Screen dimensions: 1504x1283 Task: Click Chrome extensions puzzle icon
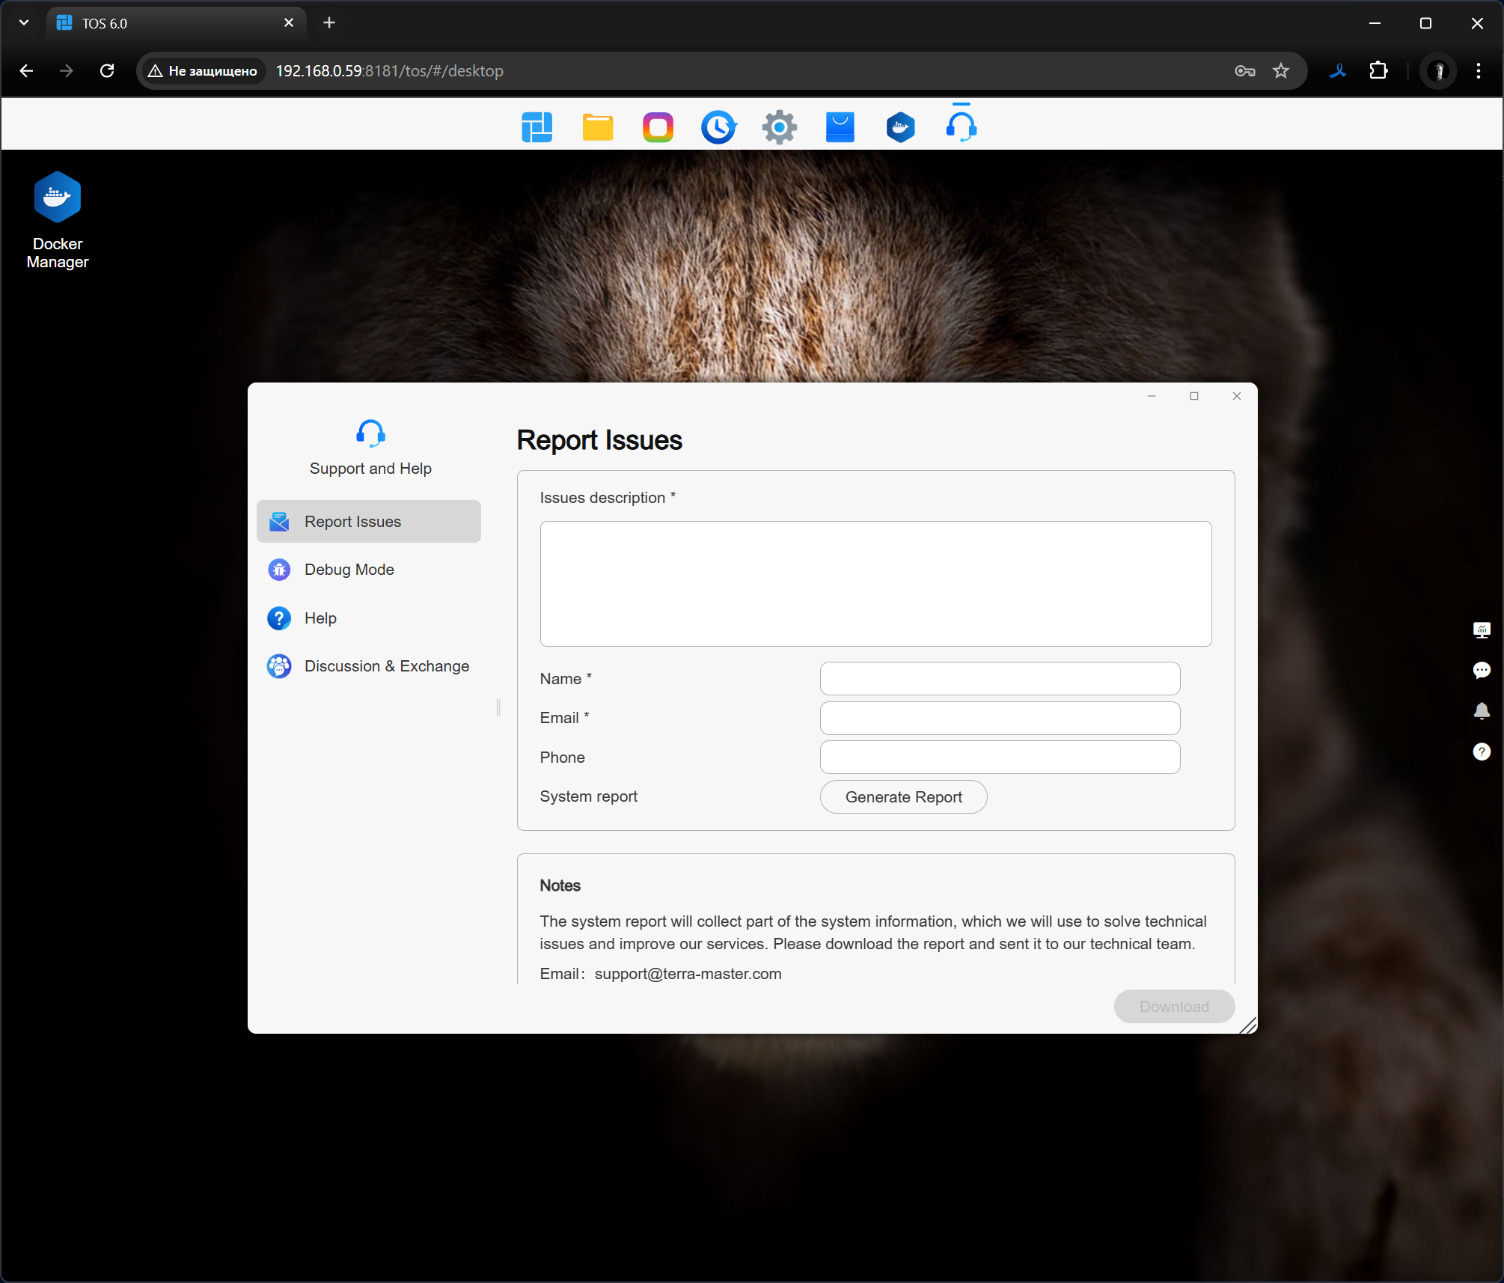point(1378,71)
